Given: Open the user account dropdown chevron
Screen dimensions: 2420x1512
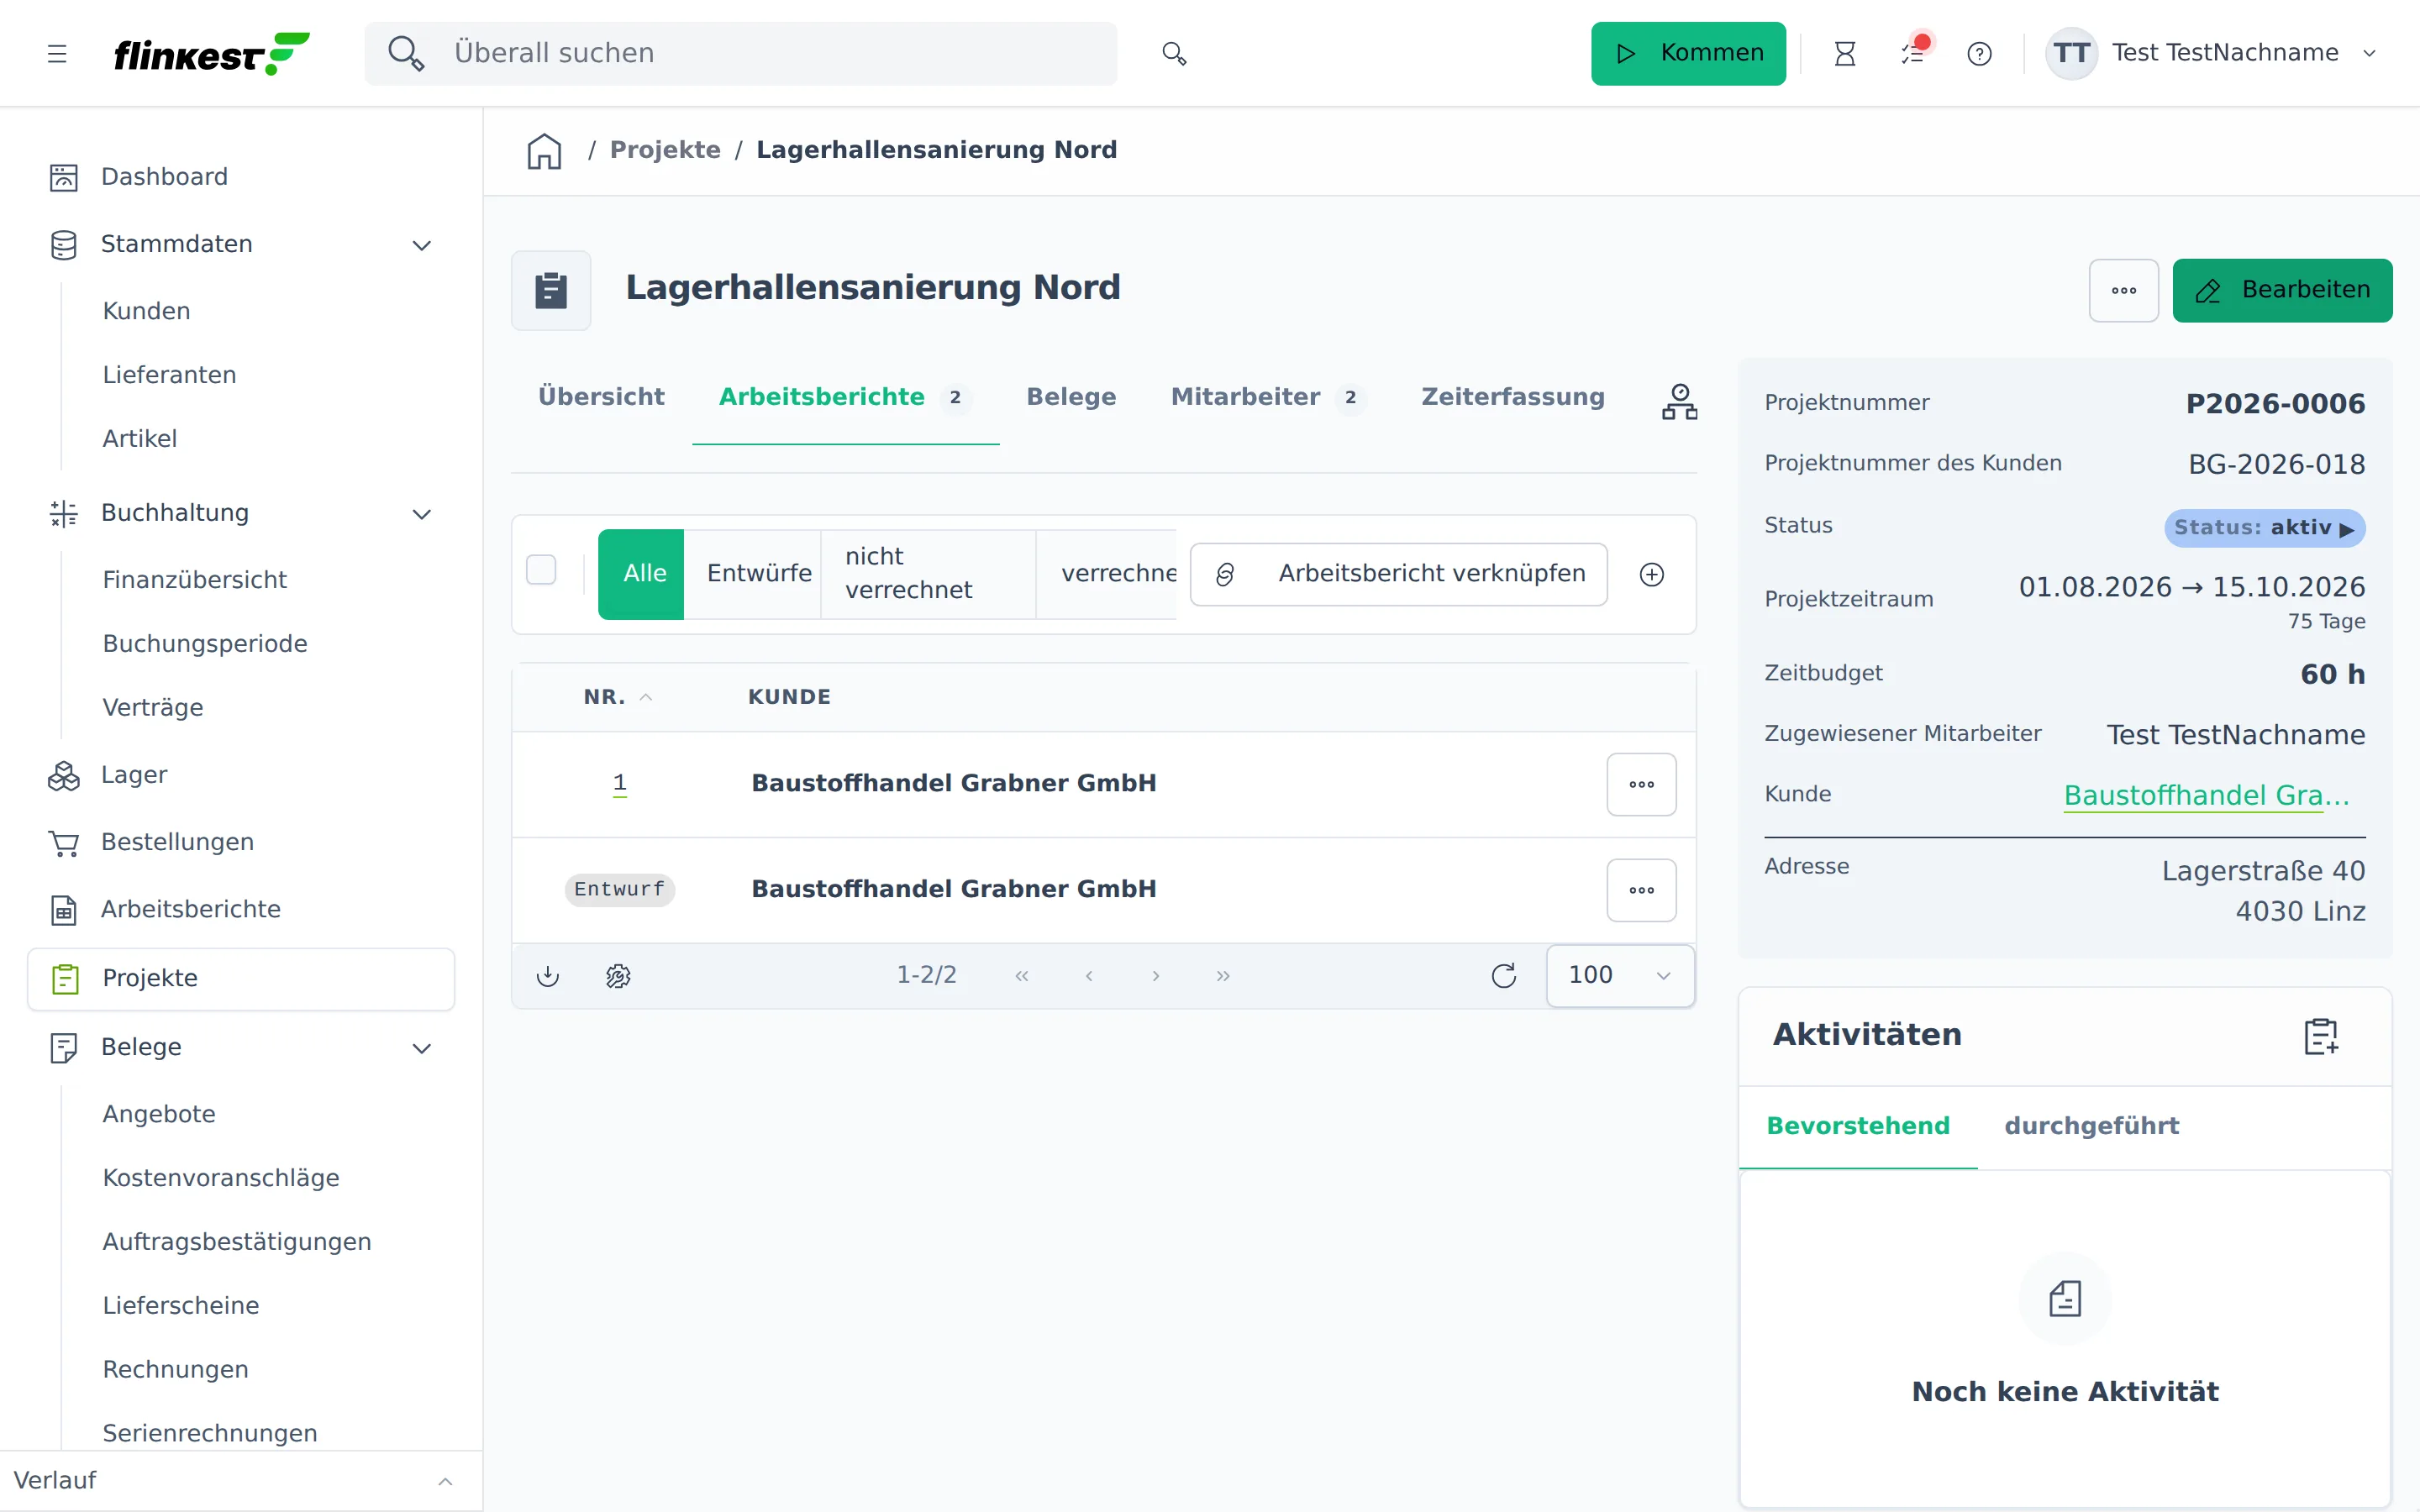Looking at the screenshot, I should 2369,53.
